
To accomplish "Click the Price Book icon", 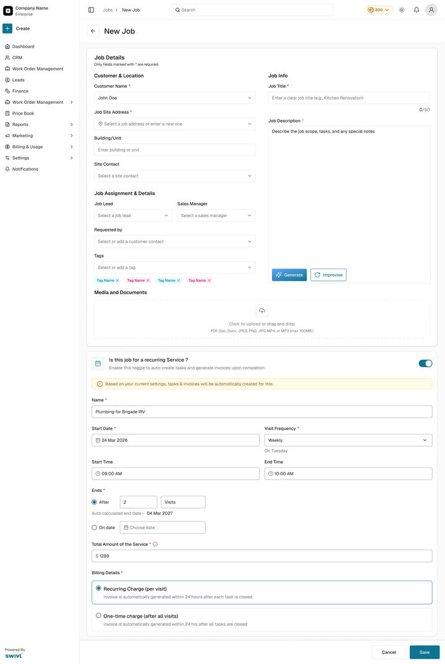I will click(x=7, y=113).
